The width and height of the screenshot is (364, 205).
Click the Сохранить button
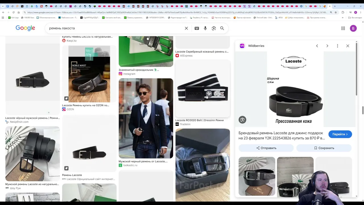pos(324,148)
